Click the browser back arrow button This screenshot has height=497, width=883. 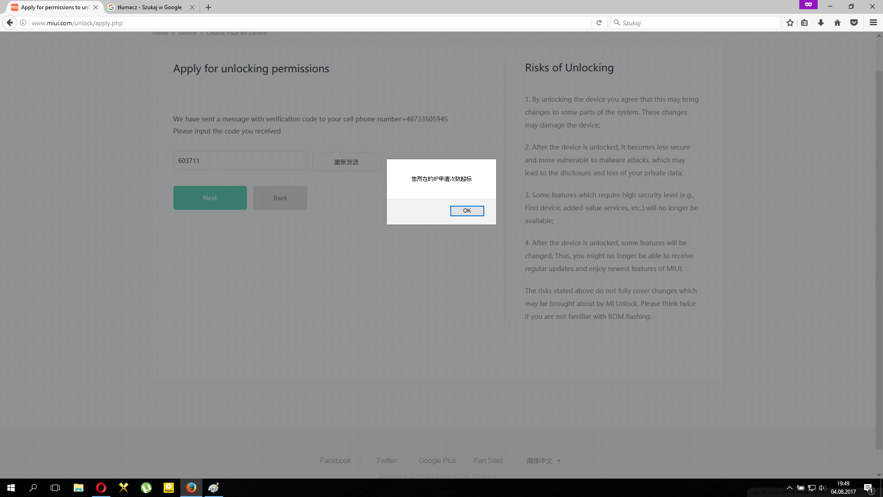click(10, 23)
